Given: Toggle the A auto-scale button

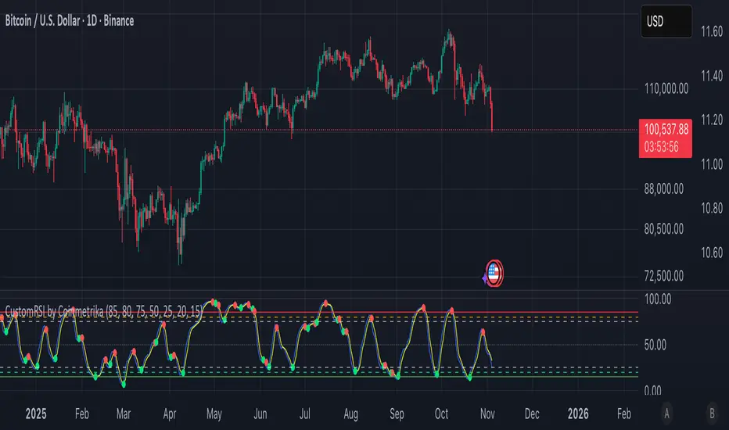Looking at the screenshot, I should tap(666, 414).
